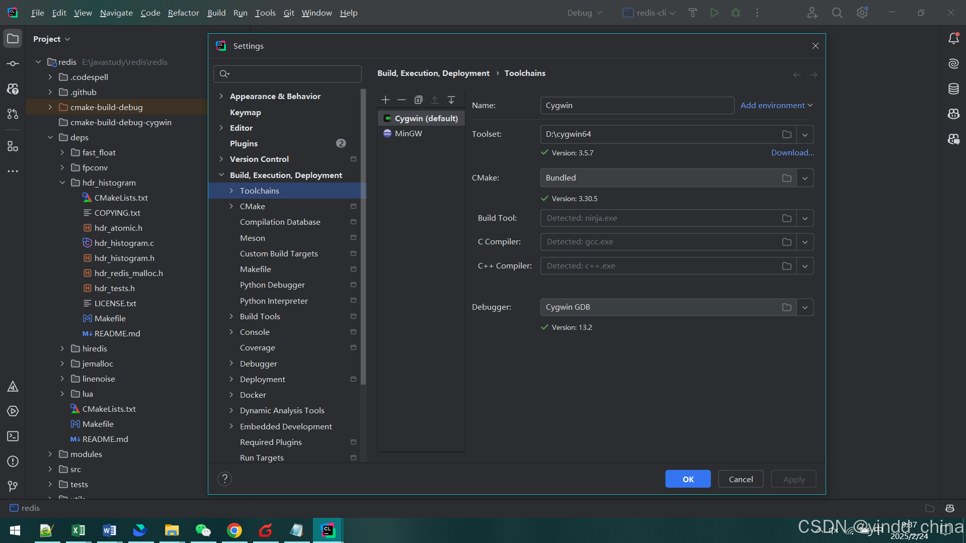
Task: Open the Refactor menu
Action: click(183, 13)
